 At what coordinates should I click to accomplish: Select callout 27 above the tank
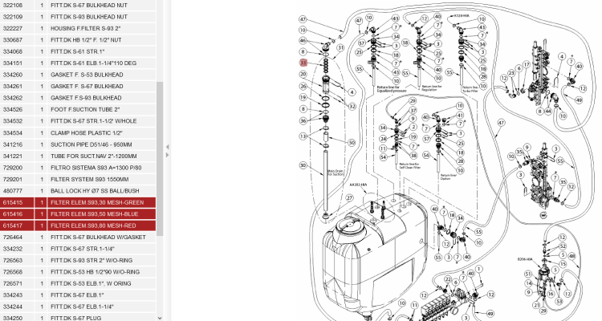pyautogui.click(x=349, y=197)
